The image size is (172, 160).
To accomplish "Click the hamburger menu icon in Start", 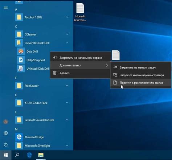I will click(6, 8).
